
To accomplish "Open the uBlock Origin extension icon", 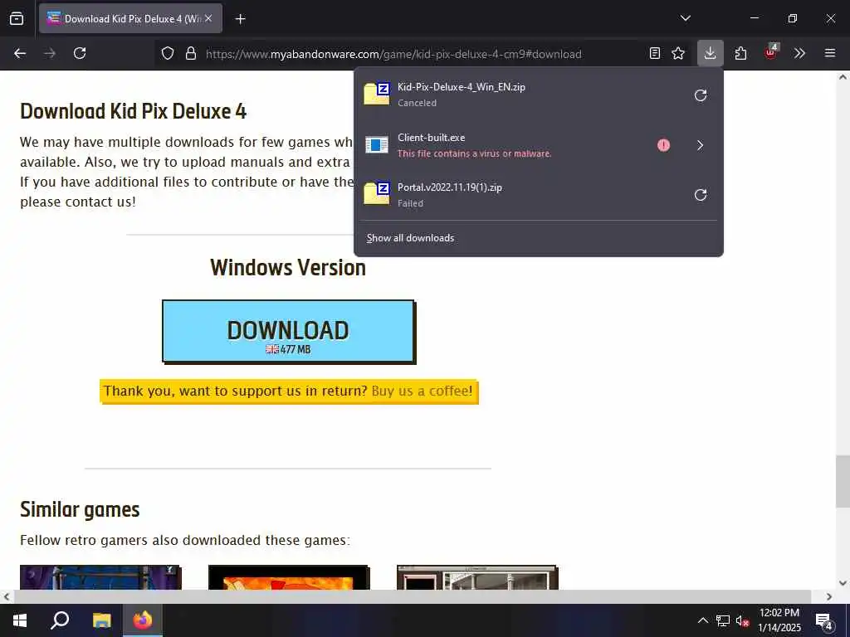I will [x=771, y=52].
